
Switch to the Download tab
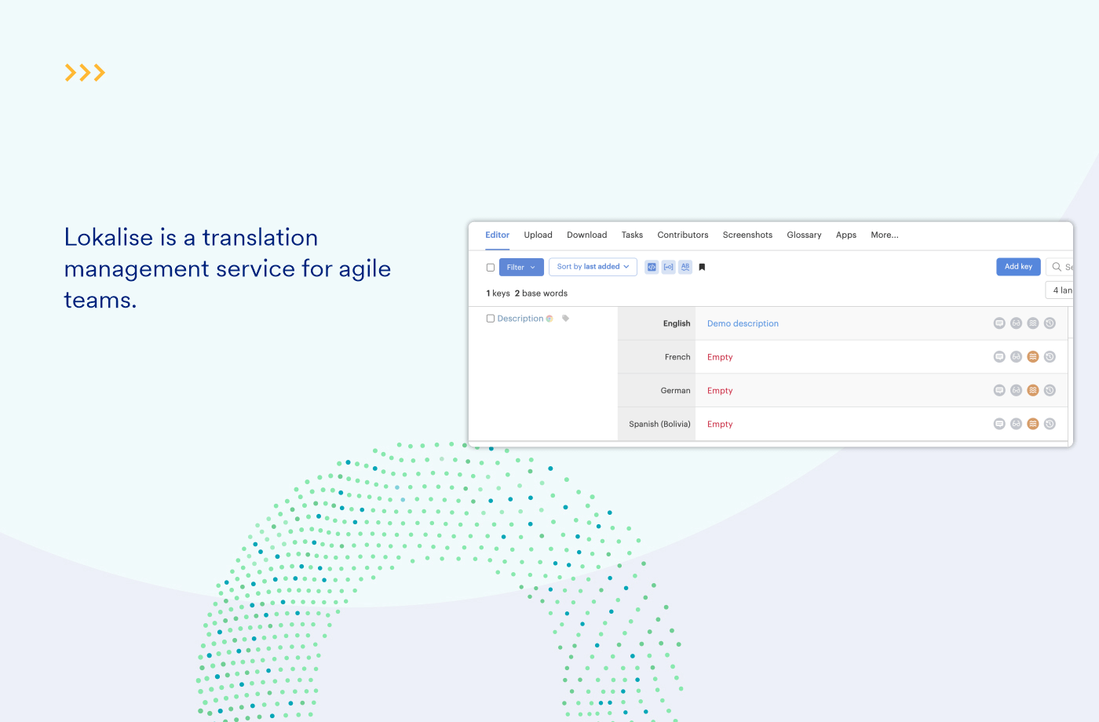(587, 235)
